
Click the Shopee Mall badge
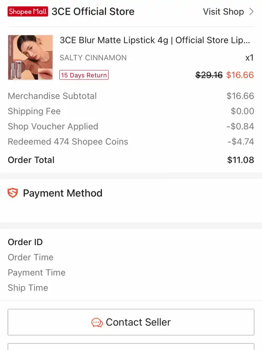[x=28, y=11]
